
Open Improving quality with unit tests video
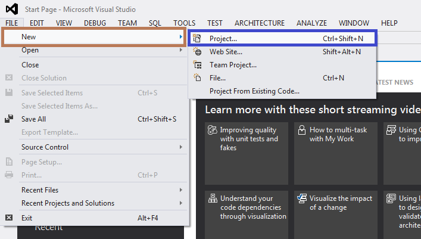(247, 154)
